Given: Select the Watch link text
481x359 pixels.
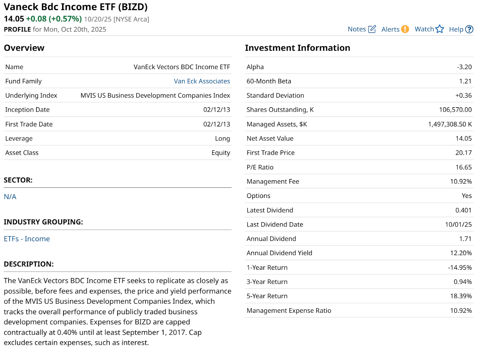Looking at the screenshot, I should tap(424, 29).
